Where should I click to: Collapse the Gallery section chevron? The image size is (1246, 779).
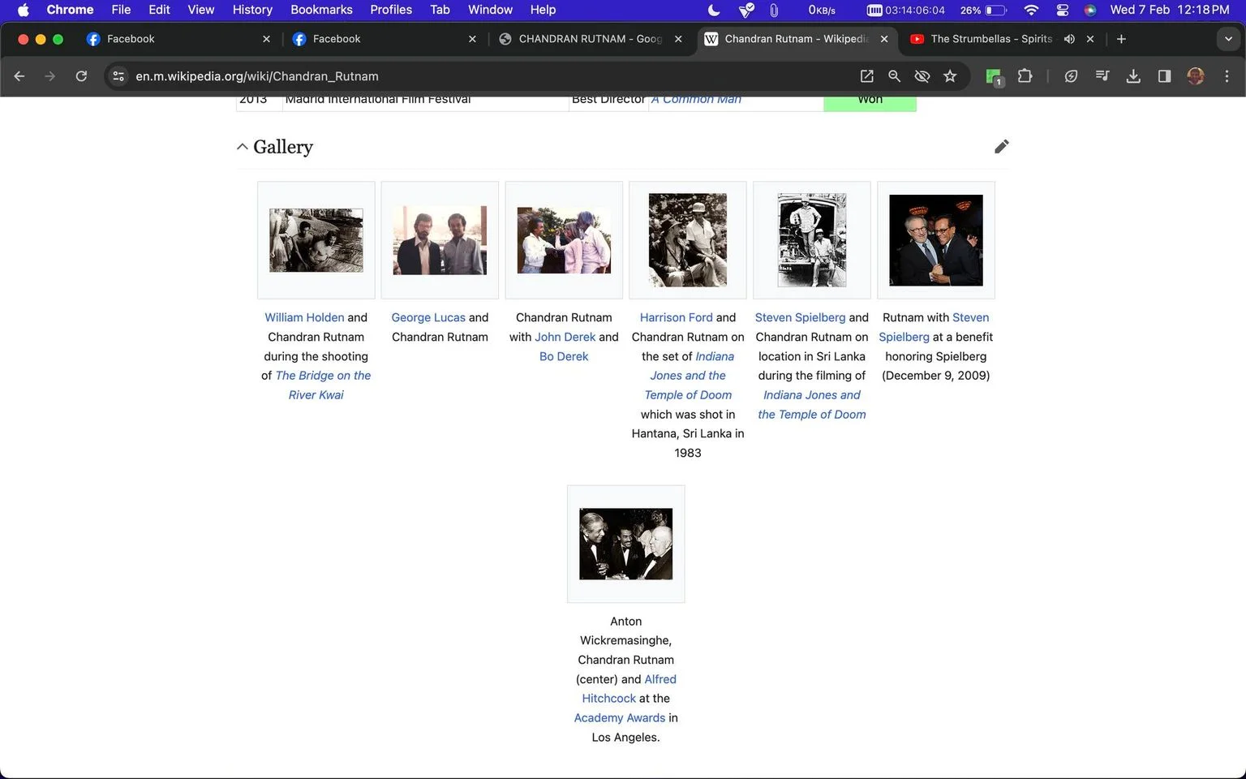242,147
